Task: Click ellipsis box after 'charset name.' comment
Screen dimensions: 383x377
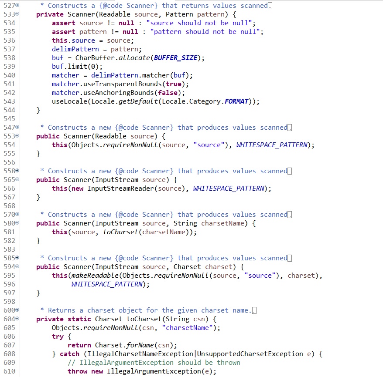Action: click(x=254, y=311)
